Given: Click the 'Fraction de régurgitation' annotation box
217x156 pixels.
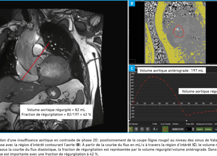Looking at the screenshot, I should [56, 112].
